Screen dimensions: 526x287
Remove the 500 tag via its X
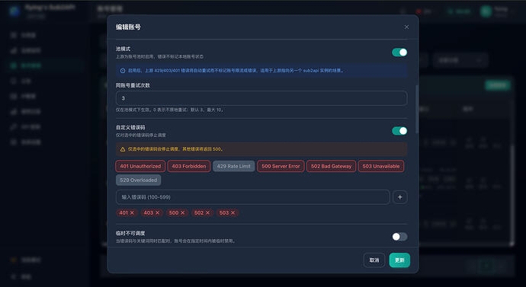pyautogui.click(x=182, y=212)
